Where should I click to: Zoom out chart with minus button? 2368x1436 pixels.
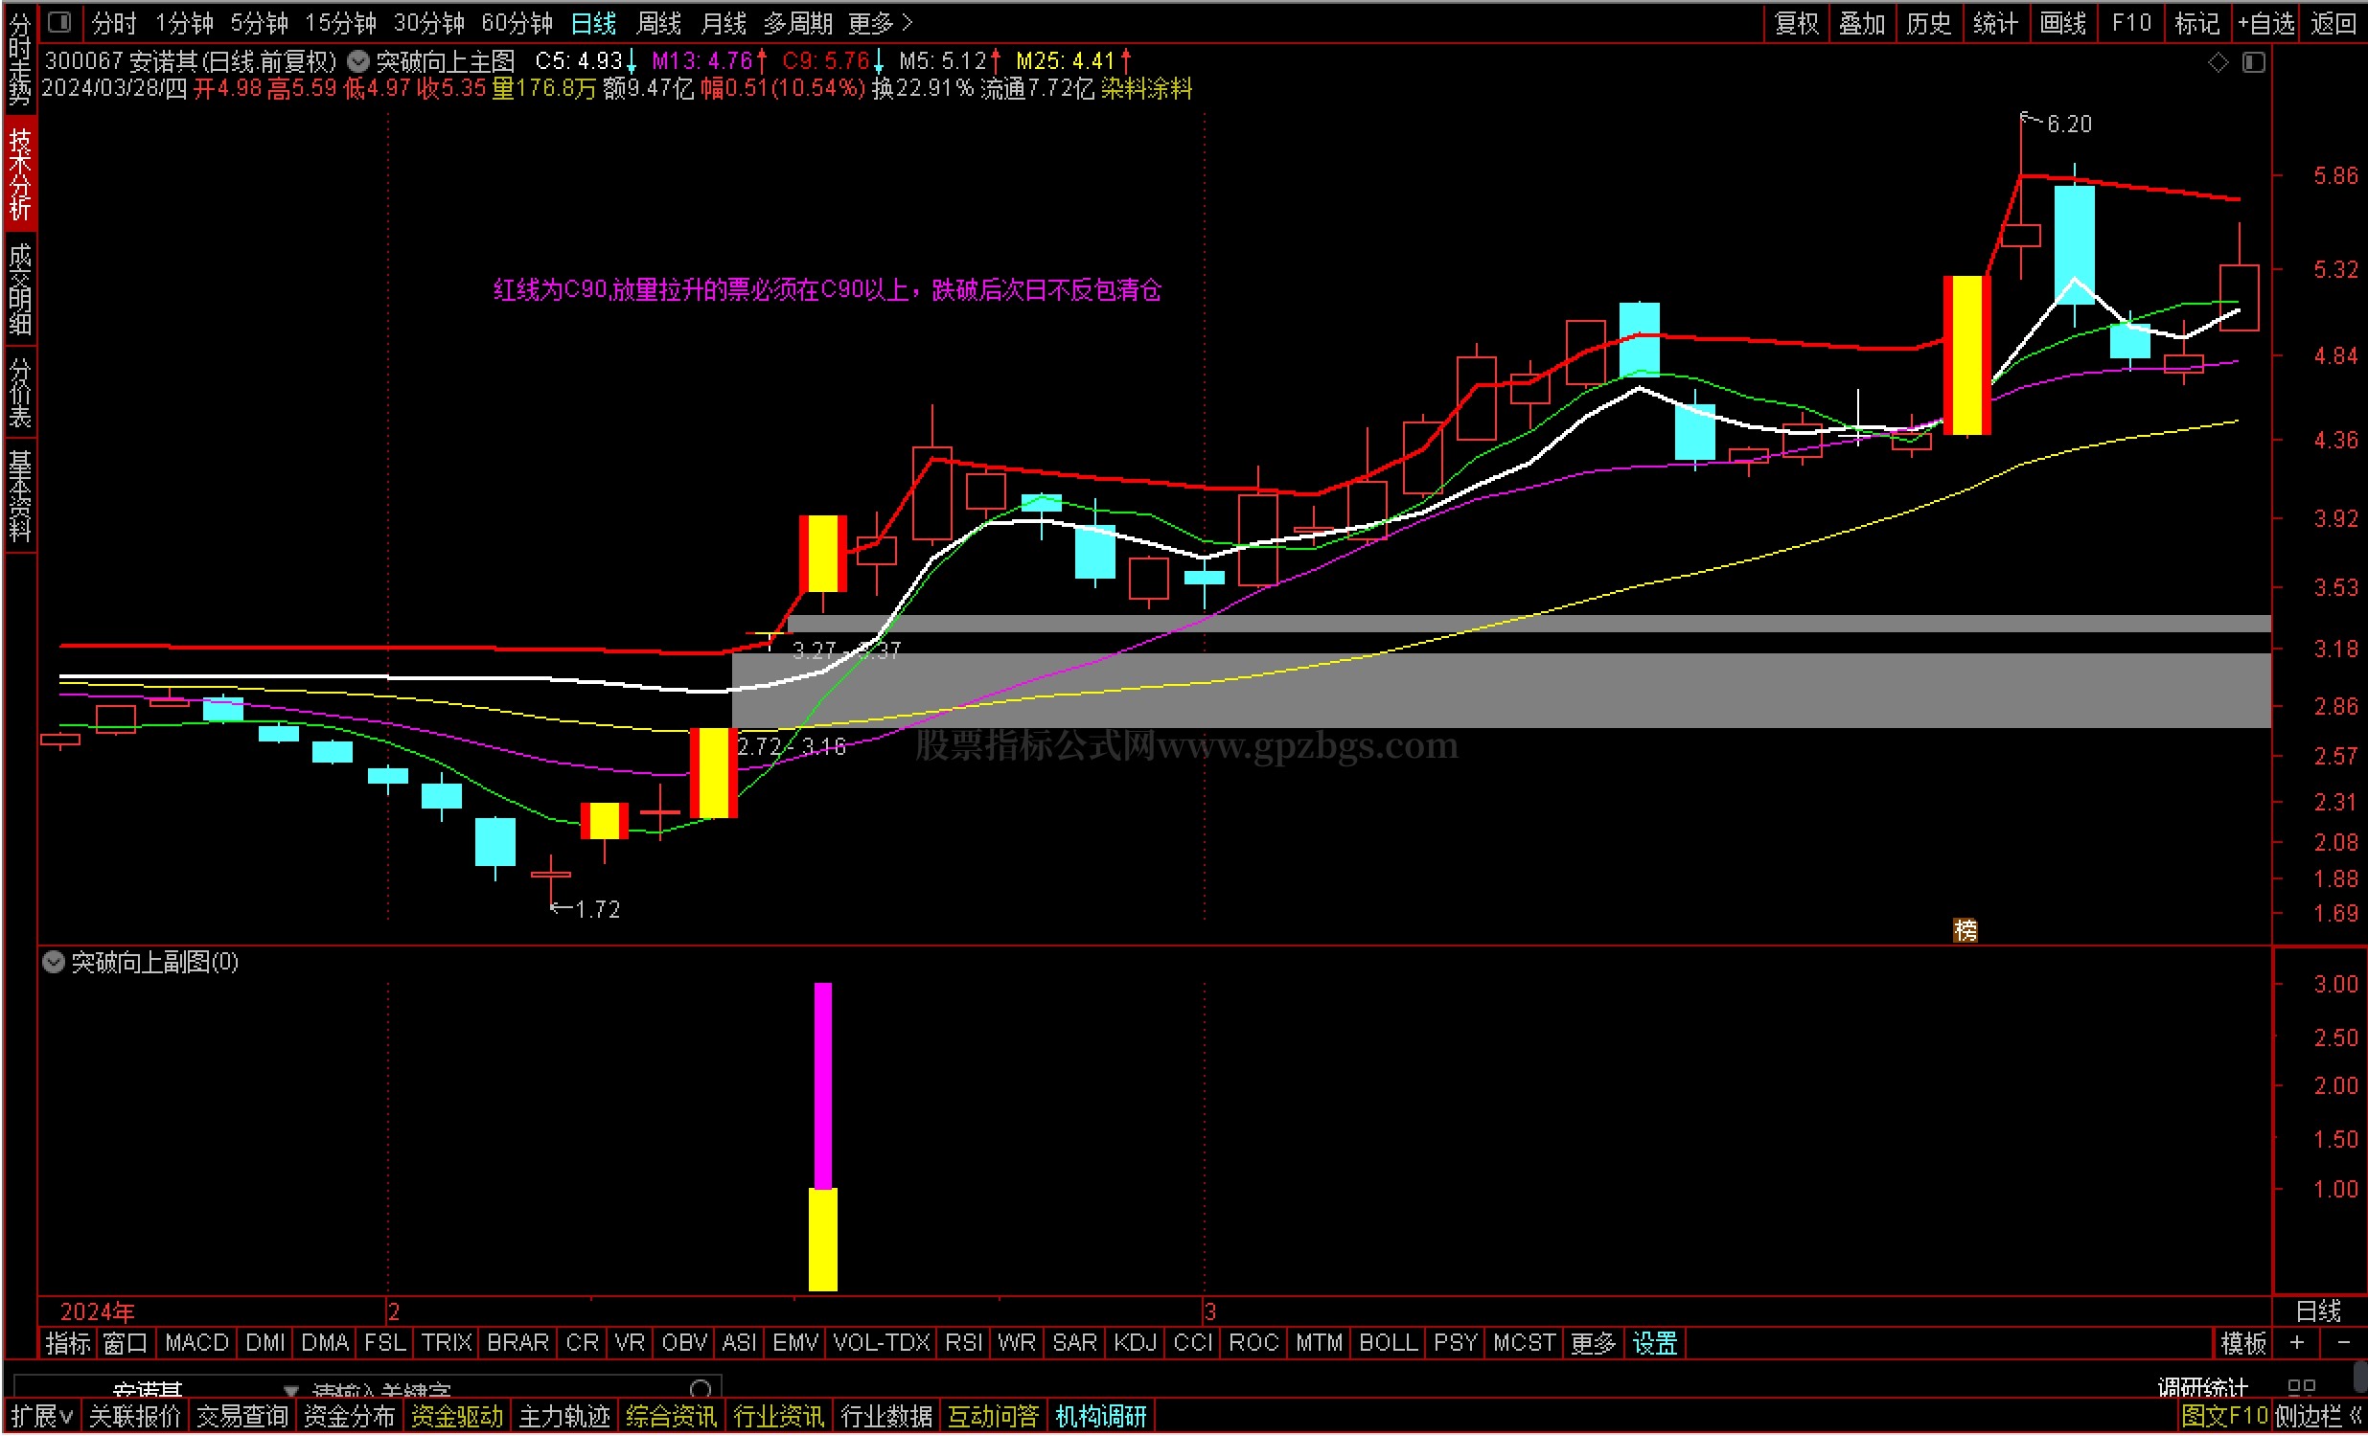coord(2343,1343)
